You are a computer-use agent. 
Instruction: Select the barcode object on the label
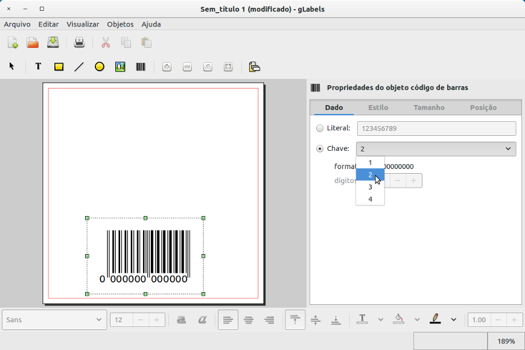[x=145, y=256]
